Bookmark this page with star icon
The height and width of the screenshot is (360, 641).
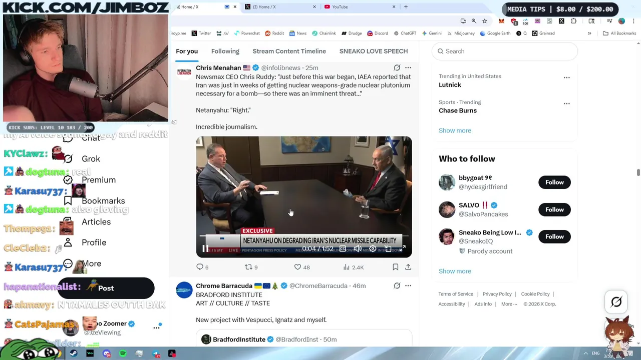click(485, 21)
